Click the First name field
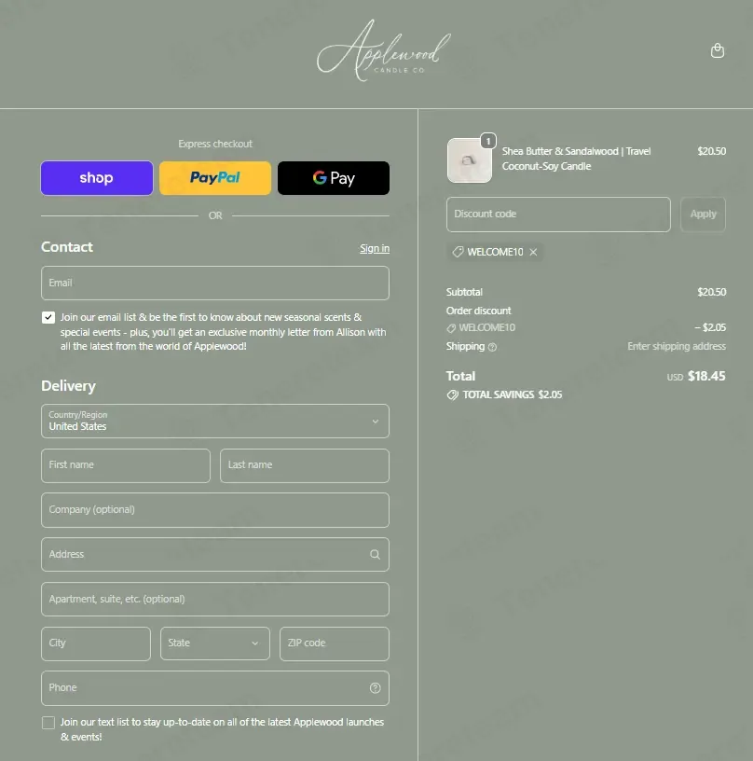 pos(126,465)
